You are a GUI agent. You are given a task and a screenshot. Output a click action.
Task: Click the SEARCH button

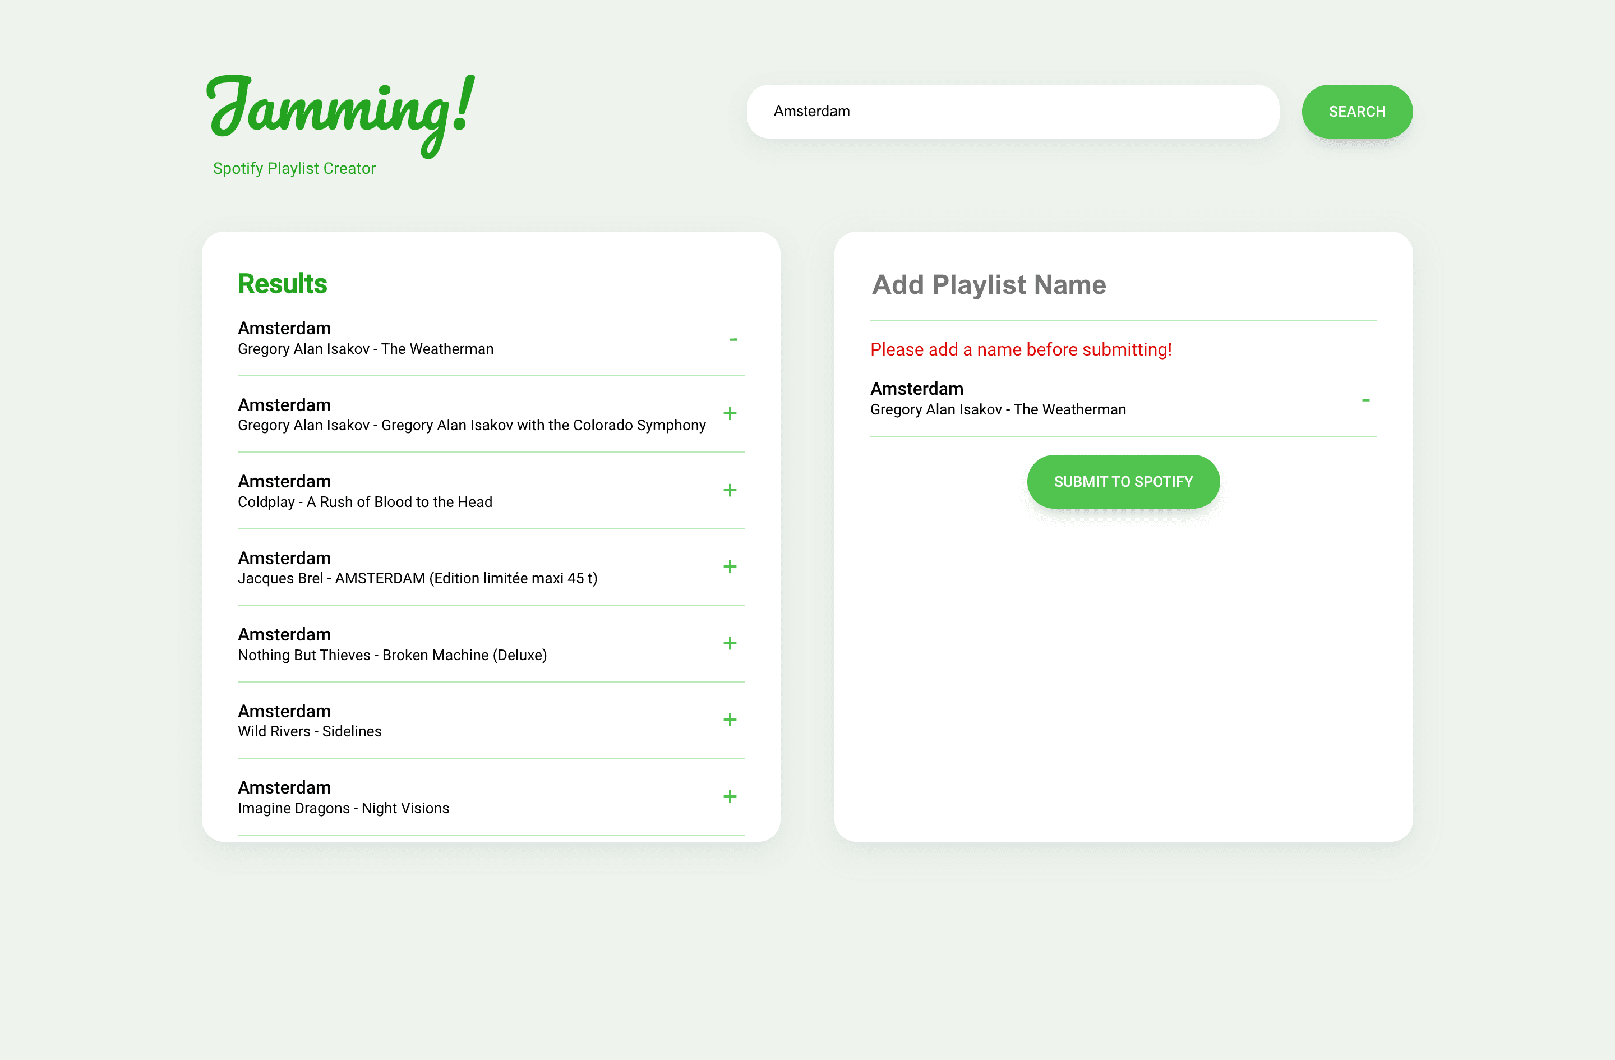click(1357, 111)
